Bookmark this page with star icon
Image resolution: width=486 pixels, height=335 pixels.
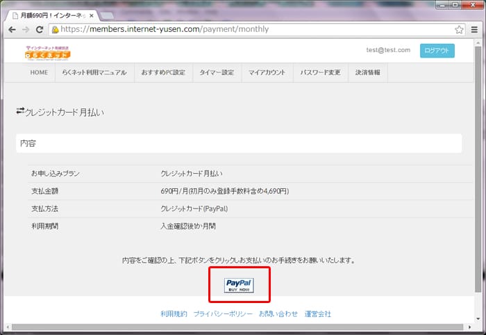pyautogui.click(x=459, y=30)
